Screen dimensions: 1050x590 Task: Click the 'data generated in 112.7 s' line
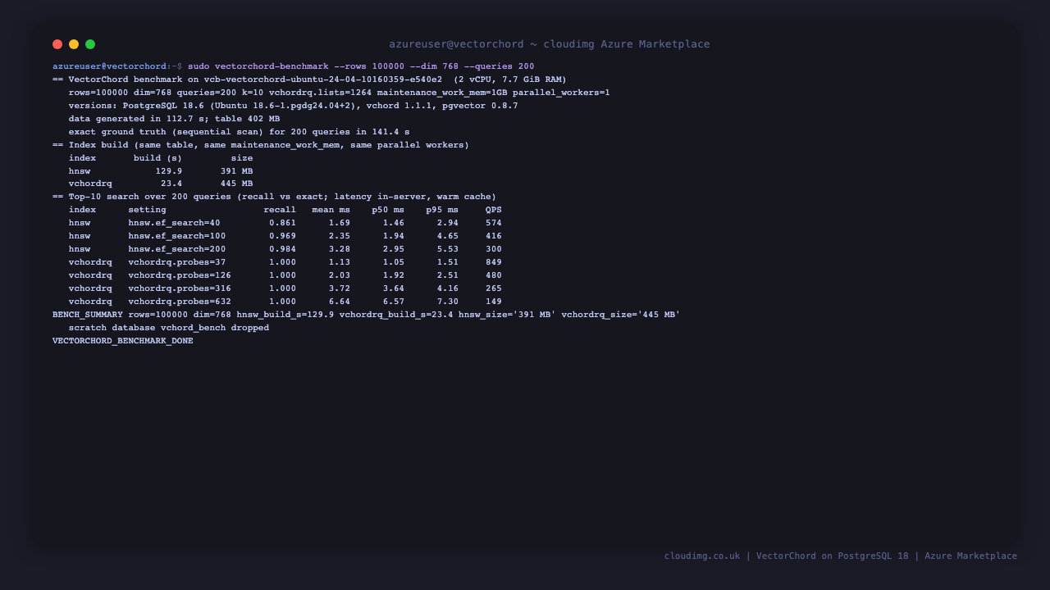174,119
